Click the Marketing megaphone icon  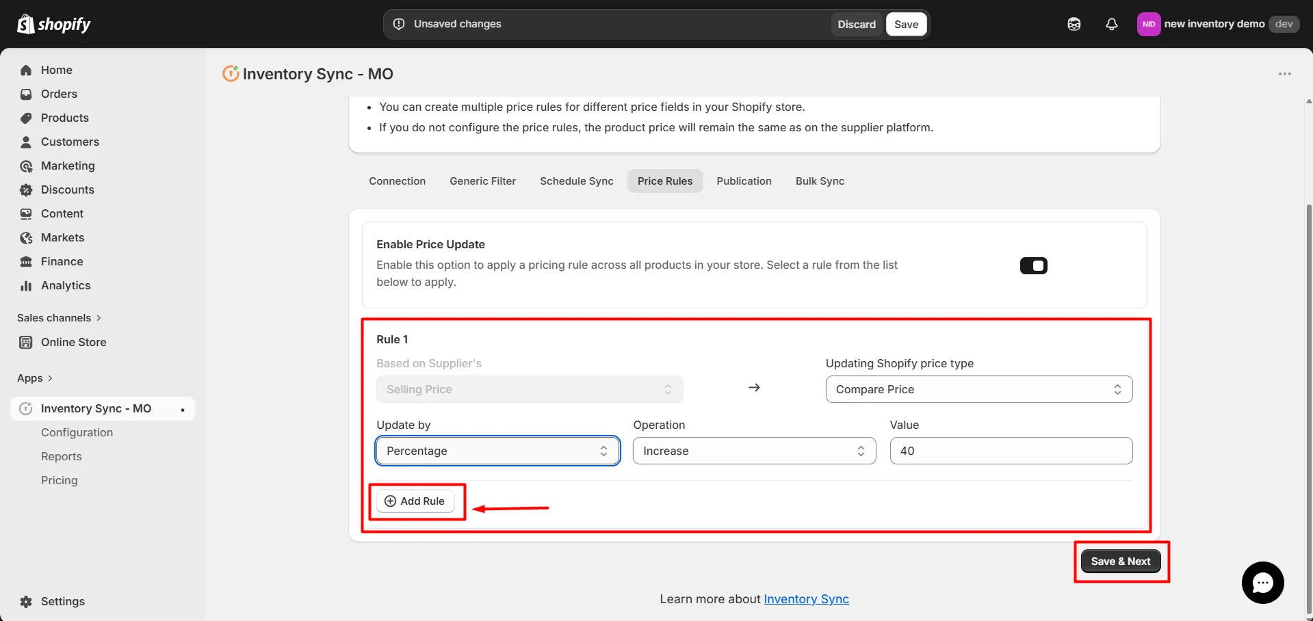(x=25, y=166)
